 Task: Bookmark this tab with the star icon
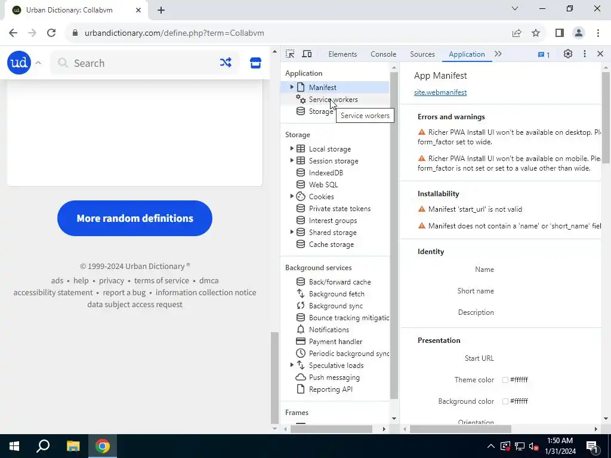536,33
